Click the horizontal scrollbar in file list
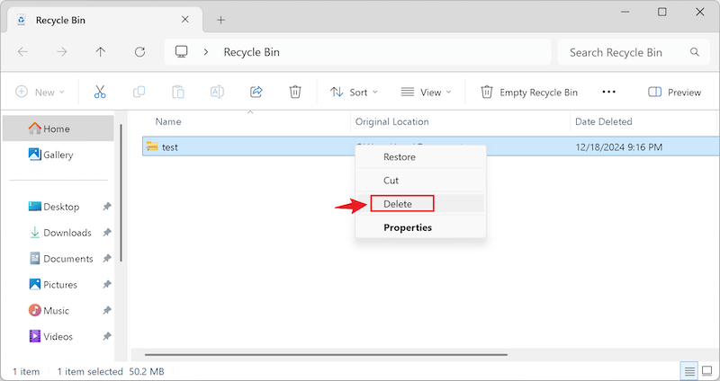 [326, 354]
